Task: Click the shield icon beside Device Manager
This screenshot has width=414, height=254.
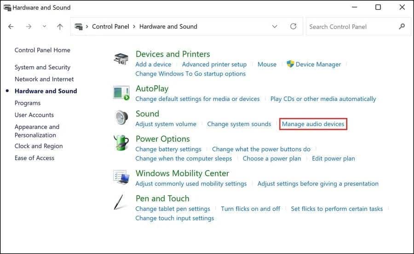Action: coord(290,64)
